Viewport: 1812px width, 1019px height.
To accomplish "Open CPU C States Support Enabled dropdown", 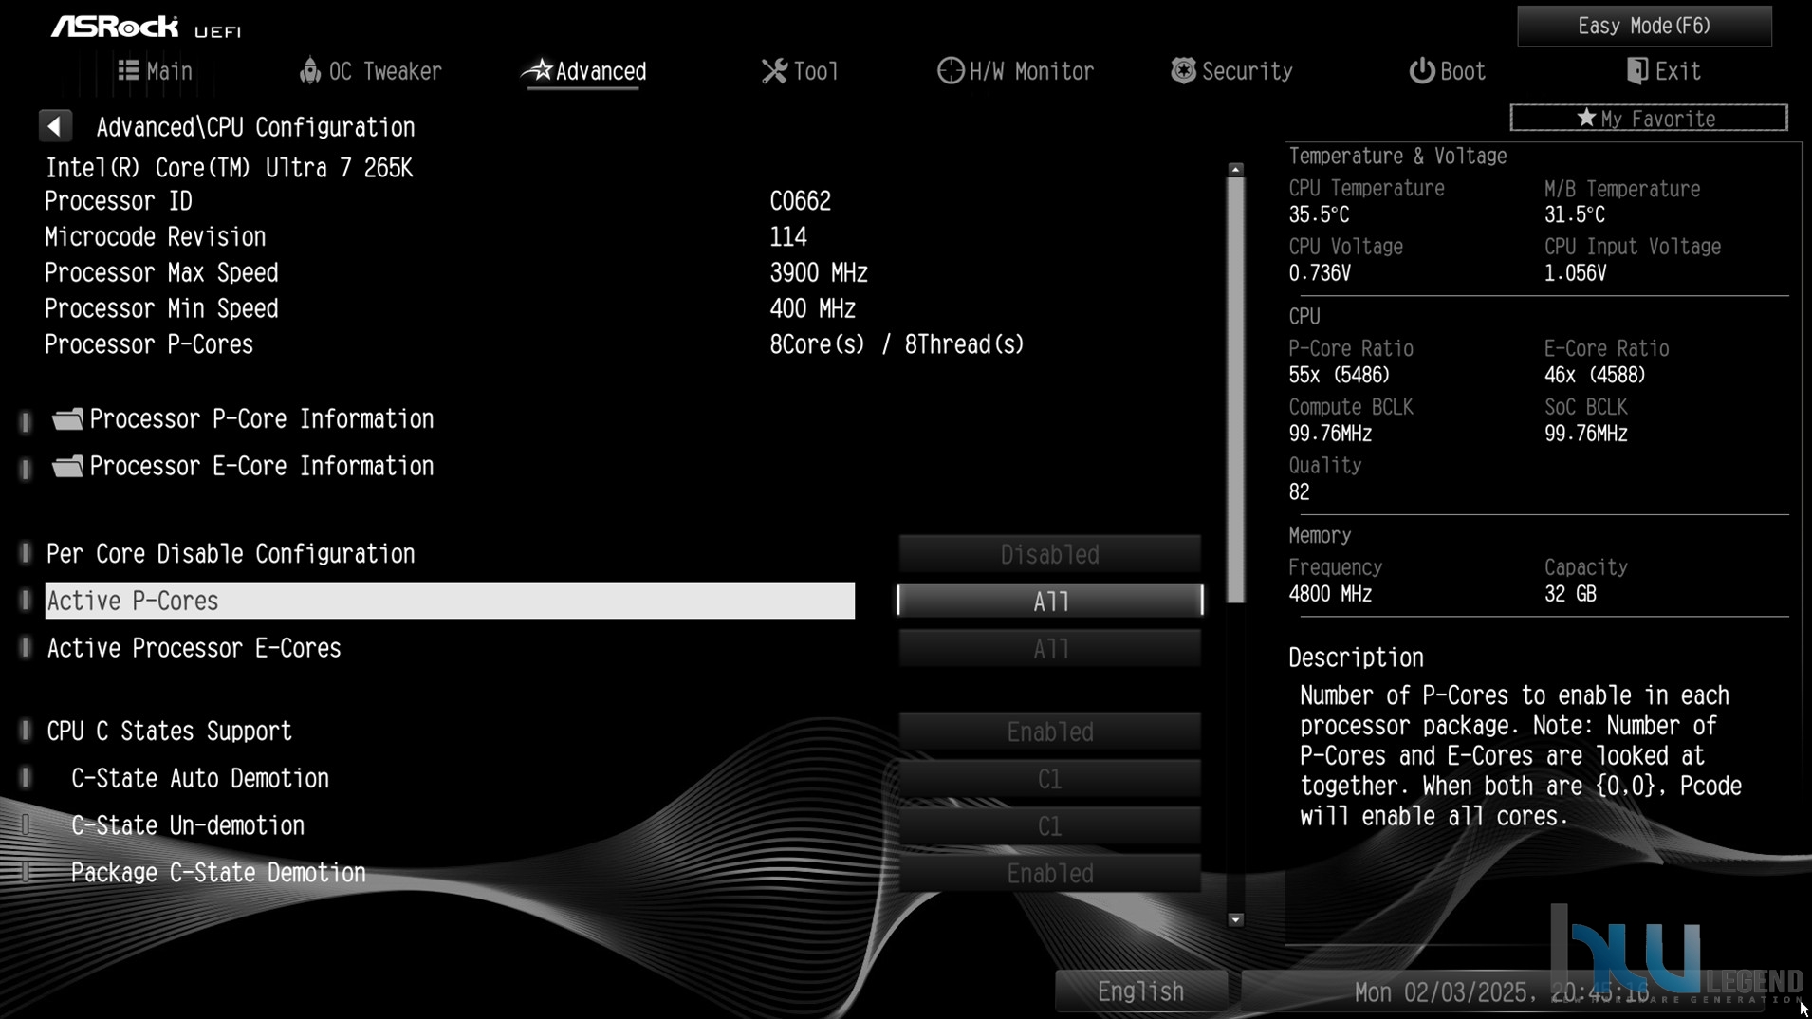I will pos(1049,732).
